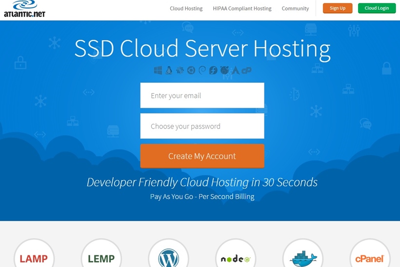Open the Docker whale circle
400x267 pixels.
click(303, 253)
